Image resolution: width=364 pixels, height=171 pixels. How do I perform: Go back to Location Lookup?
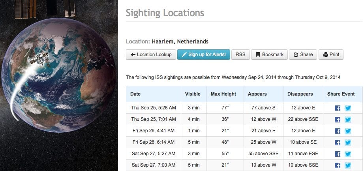(151, 54)
